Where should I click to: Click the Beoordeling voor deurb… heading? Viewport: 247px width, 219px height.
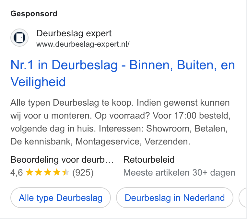click(x=62, y=160)
